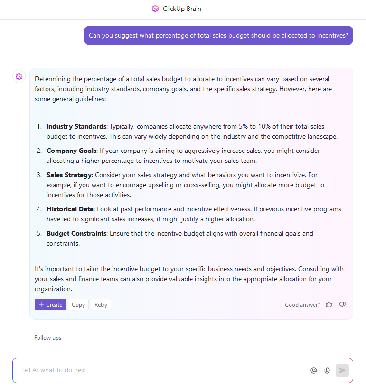Click the Follow ups label
The height and width of the screenshot is (388, 366).
tap(47, 338)
